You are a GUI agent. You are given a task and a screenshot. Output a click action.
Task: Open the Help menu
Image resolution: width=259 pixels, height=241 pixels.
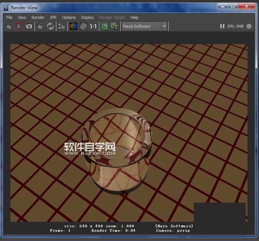point(134,17)
